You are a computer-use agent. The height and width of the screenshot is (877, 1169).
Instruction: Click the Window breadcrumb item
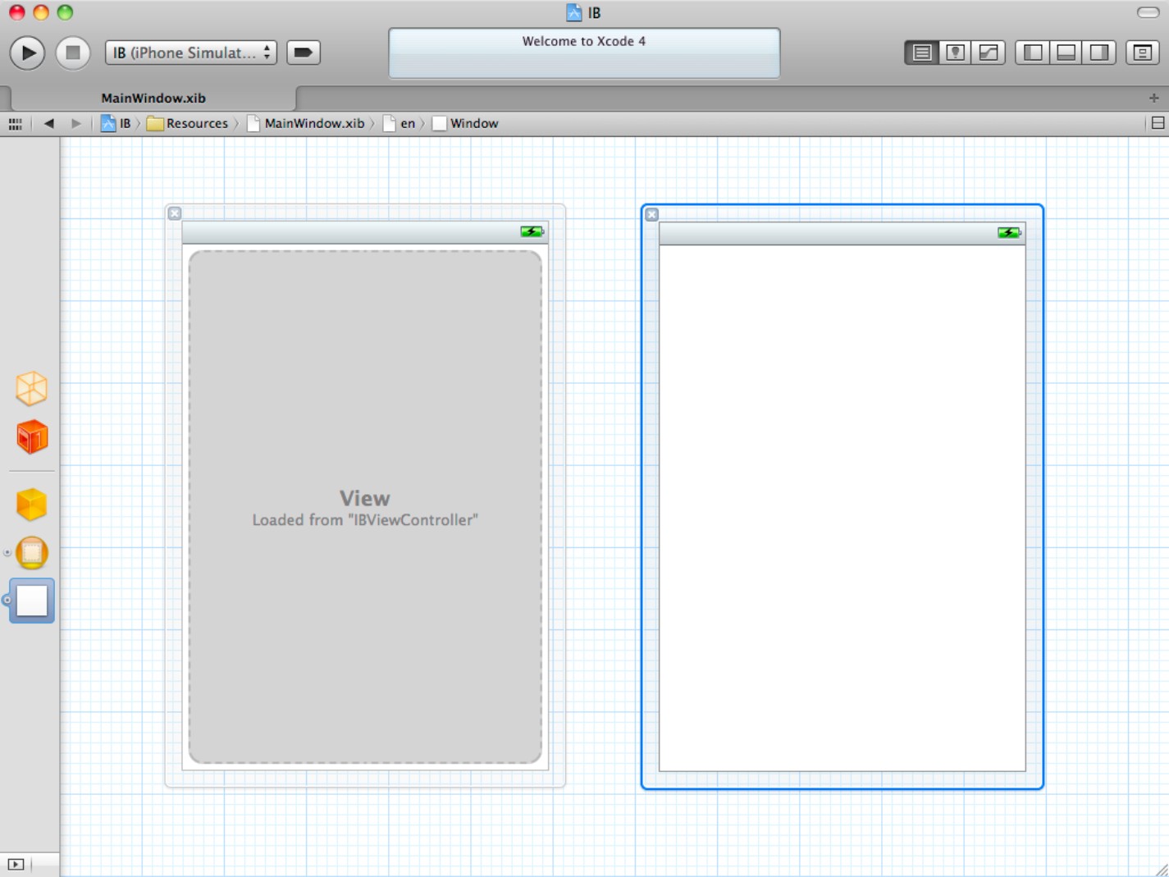pyautogui.click(x=465, y=123)
